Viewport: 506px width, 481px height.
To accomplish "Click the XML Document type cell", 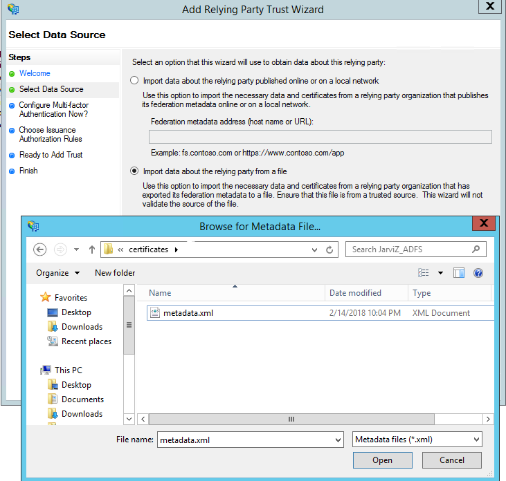I will (441, 313).
